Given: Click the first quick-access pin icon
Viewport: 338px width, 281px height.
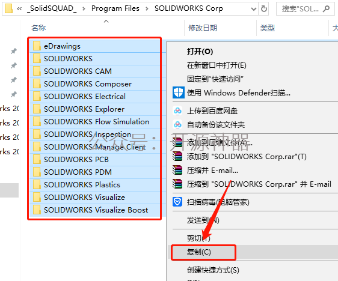Looking at the screenshot, I should point(14,51).
